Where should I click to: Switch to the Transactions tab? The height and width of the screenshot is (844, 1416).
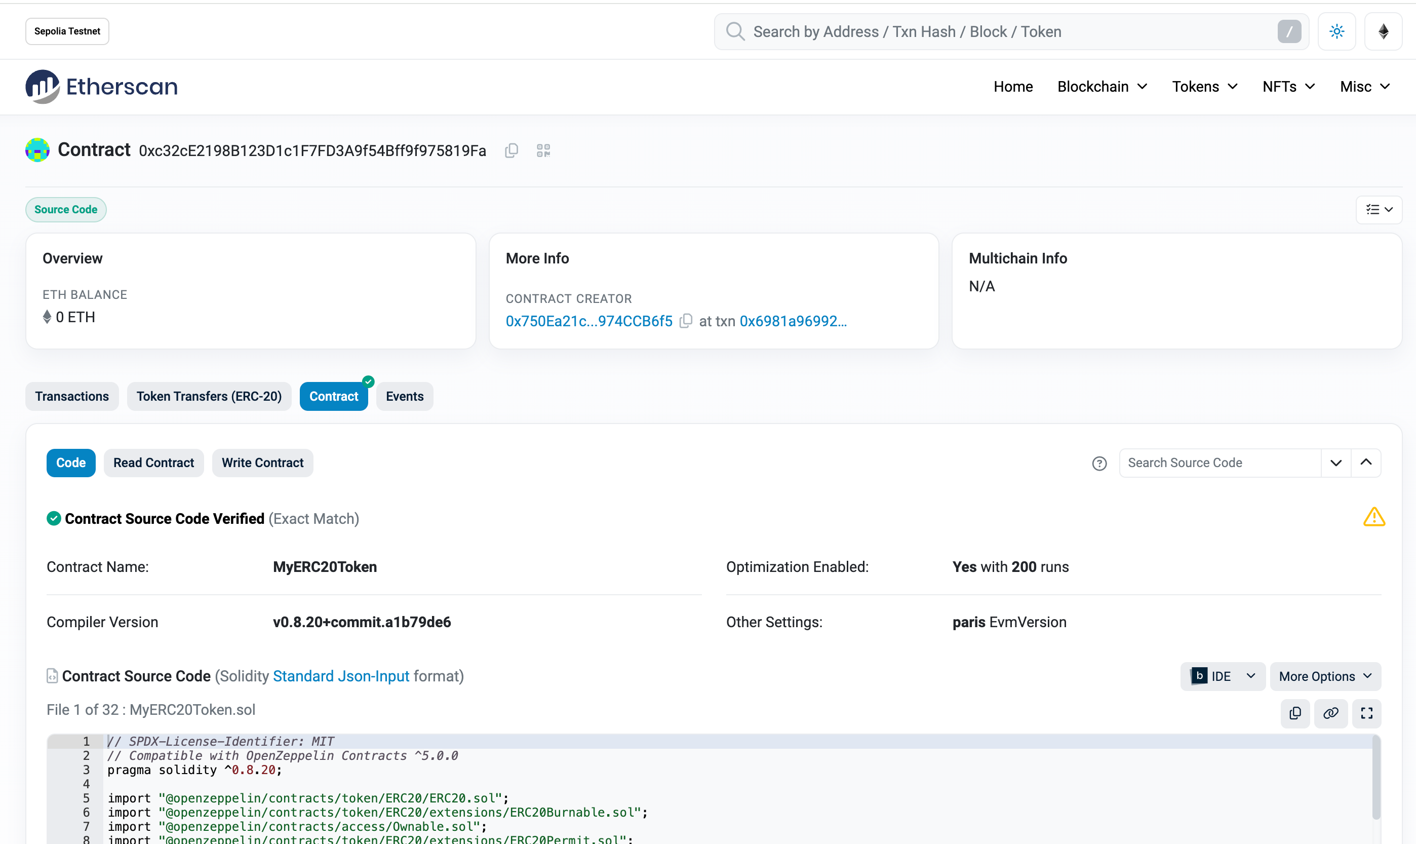(x=71, y=396)
